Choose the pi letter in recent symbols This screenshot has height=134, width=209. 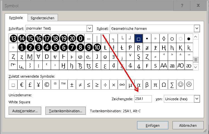point(155,85)
